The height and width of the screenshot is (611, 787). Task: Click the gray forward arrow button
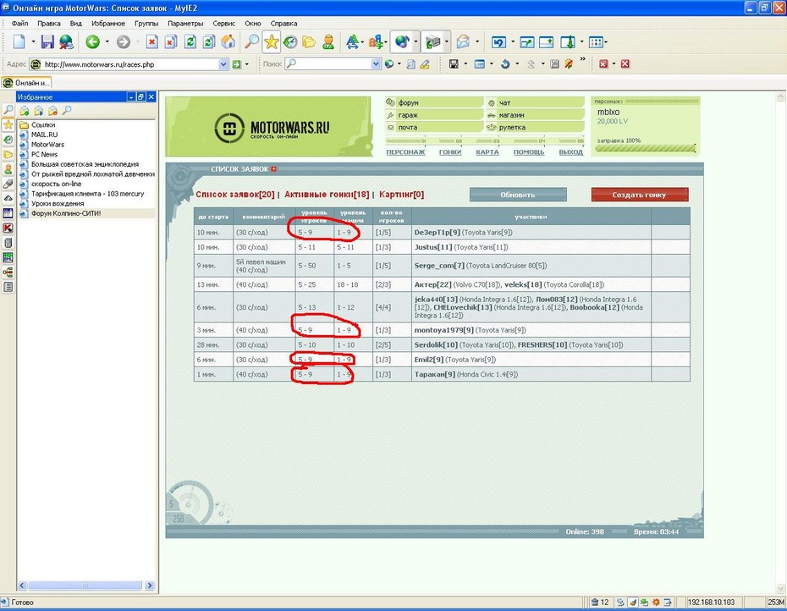click(x=124, y=42)
